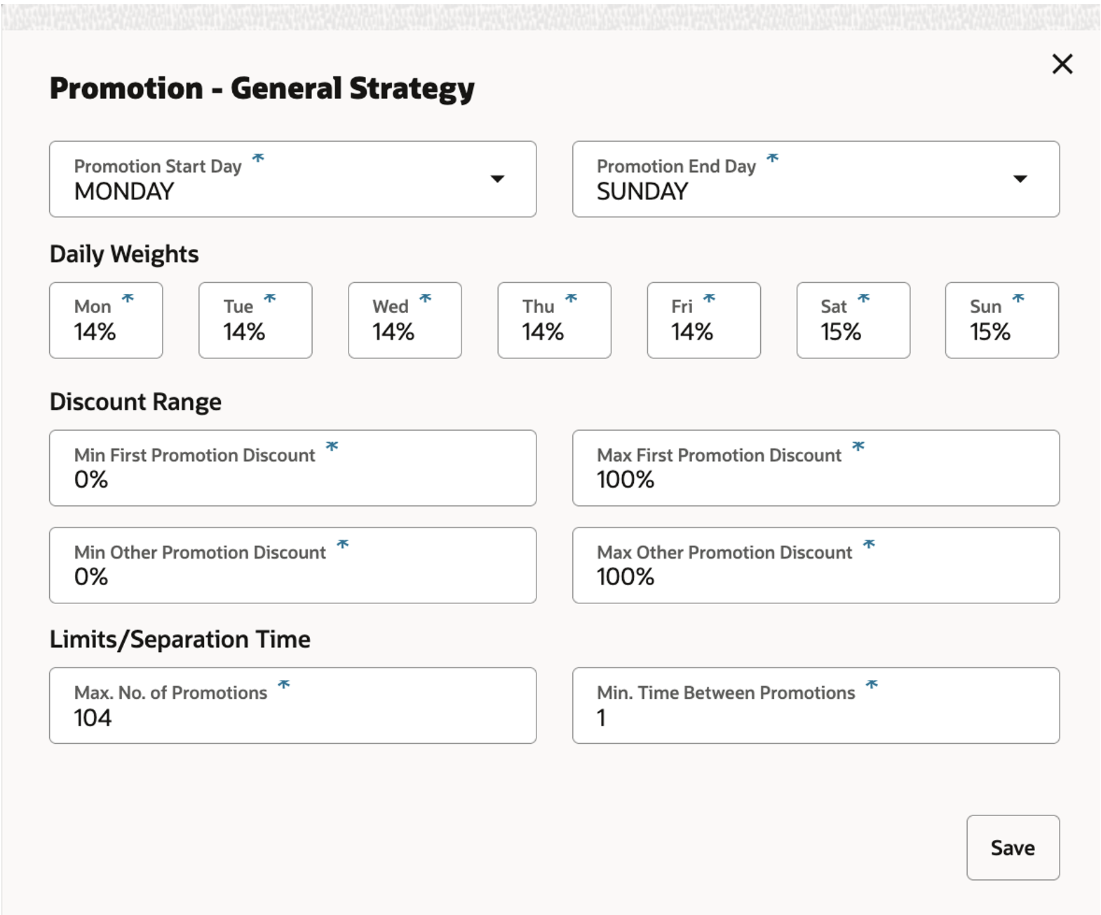This screenshot has width=1101, height=915.
Task: Edit the Mon daily weight field
Action: (106, 320)
